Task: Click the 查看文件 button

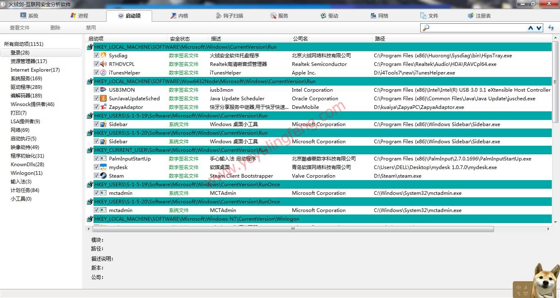Action: coord(20,28)
